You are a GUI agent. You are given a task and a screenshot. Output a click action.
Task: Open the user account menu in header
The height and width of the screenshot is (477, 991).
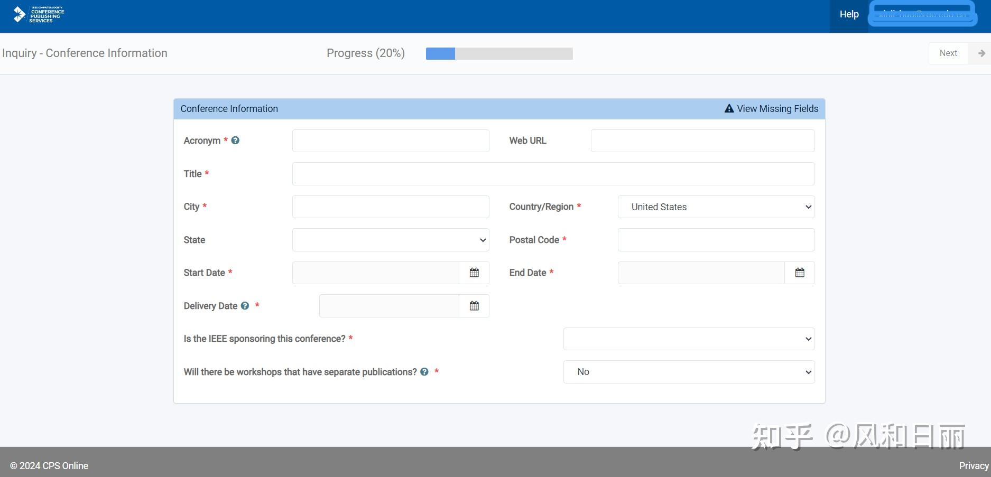click(922, 14)
